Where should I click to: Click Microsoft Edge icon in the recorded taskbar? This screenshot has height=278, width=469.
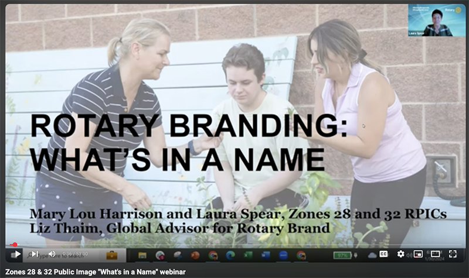(x=230, y=255)
